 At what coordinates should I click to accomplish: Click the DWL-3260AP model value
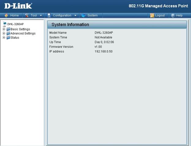point(104,33)
